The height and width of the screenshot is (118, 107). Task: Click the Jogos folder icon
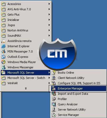(x=3, y=25)
